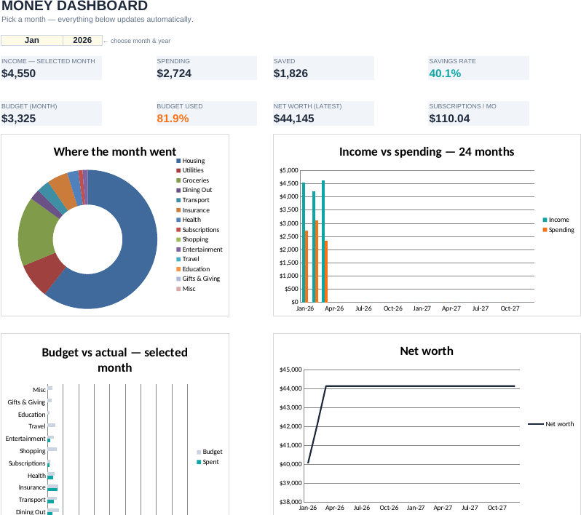Click the income value $4,550

[x=18, y=73]
